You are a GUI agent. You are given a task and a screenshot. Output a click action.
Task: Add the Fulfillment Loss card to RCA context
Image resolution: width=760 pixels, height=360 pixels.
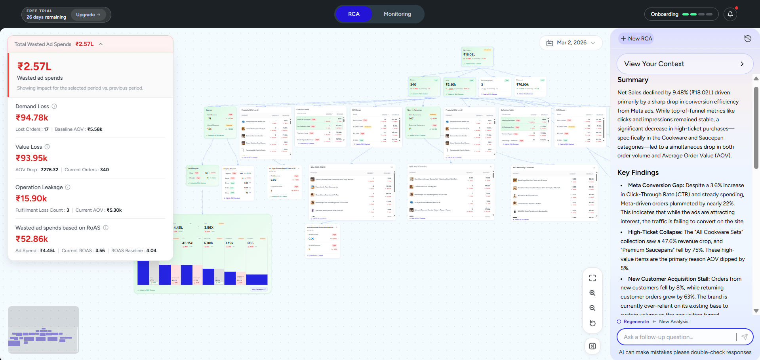point(490,94)
